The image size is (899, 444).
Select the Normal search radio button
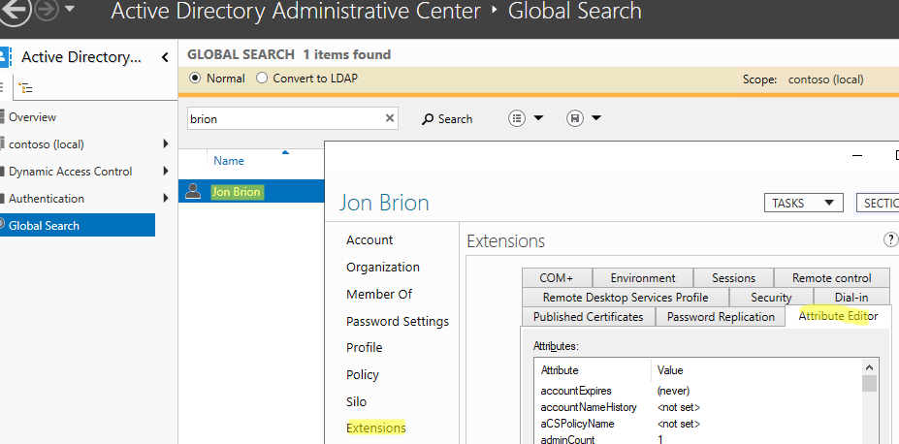(195, 78)
